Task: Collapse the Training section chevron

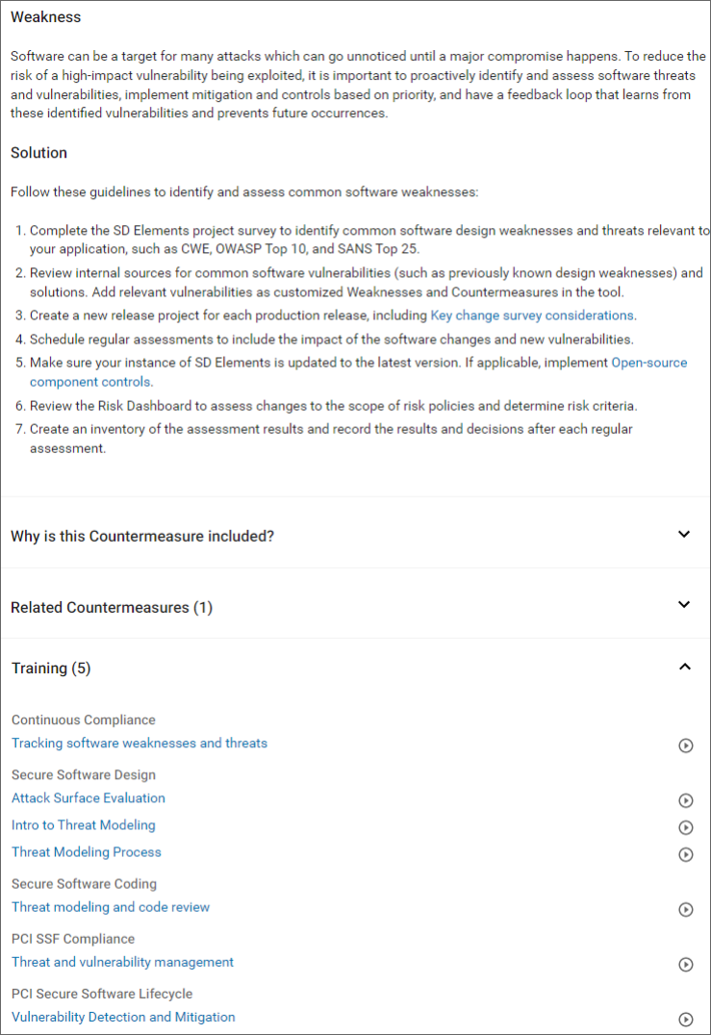Action: (x=684, y=666)
